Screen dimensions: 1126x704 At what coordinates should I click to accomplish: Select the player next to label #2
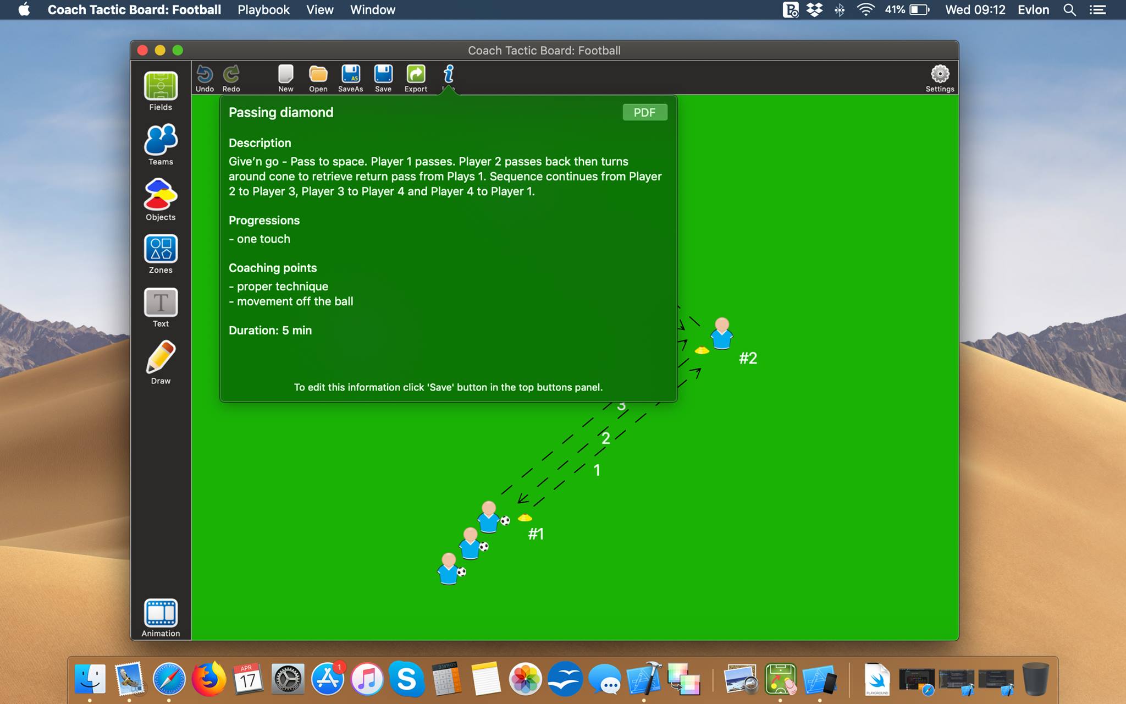(721, 333)
